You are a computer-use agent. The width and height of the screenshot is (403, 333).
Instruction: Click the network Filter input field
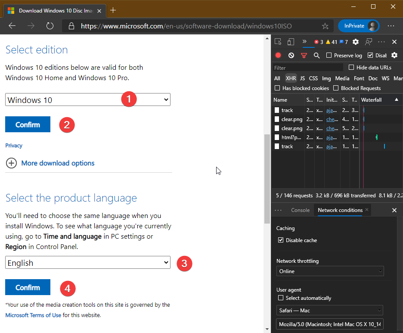coord(308,68)
